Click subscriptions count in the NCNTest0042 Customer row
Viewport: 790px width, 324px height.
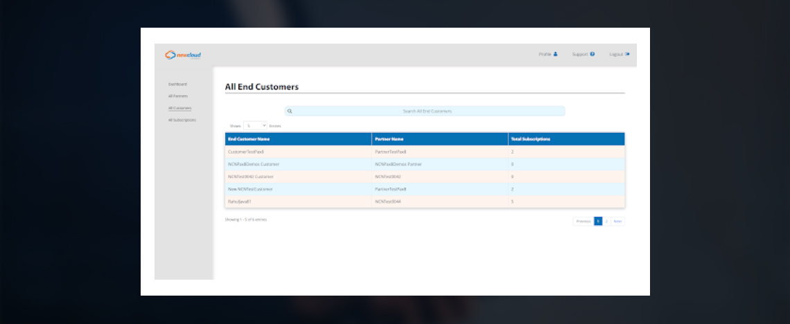coord(566,177)
